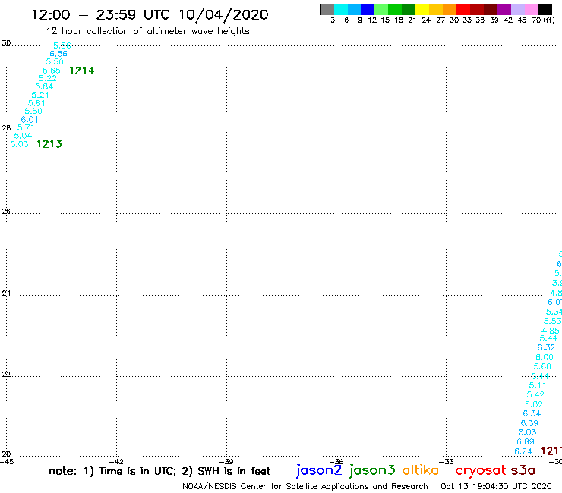Click green track label 1214
This screenshot has height=493, width=562.
(x=82, y=71)
